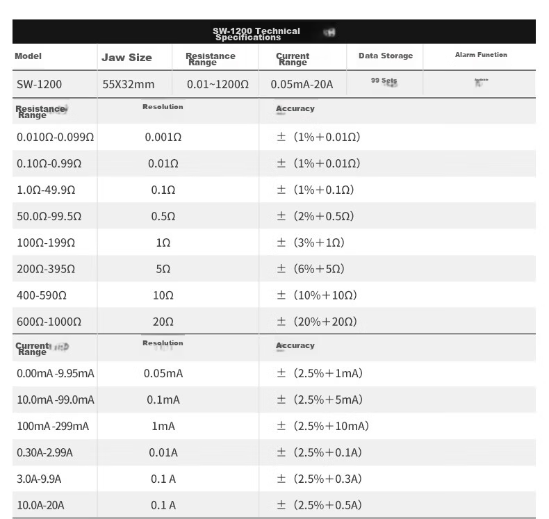Image resolution: width=549 pixels, height=519 pixels.
Task: Click the 100mA-299mA range cell
Action: point(53,427)
